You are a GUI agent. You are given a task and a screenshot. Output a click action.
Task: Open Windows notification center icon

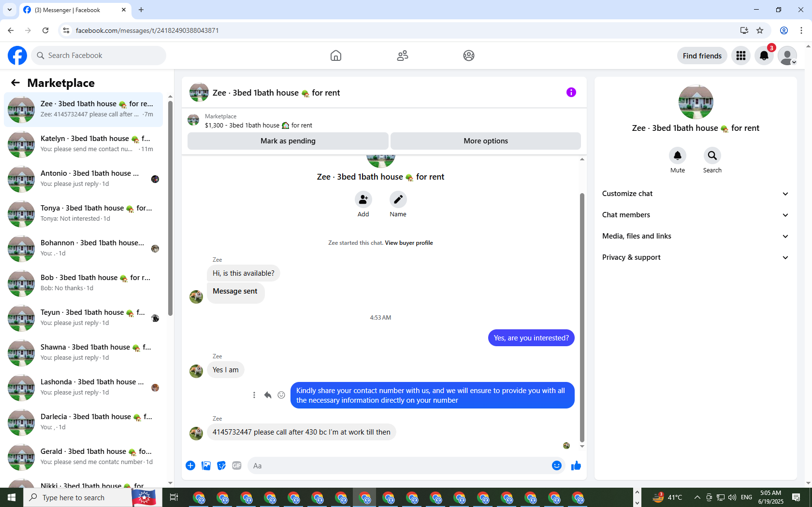point(796,497)
